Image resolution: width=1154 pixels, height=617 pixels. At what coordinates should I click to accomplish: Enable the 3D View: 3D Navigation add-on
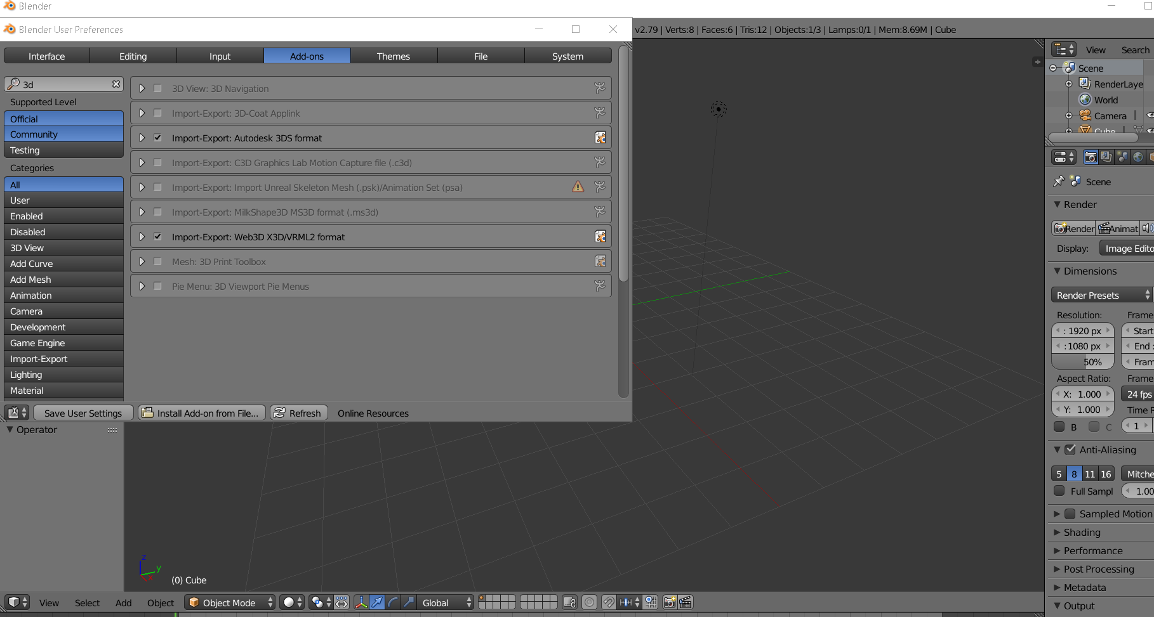coord(157,88)
